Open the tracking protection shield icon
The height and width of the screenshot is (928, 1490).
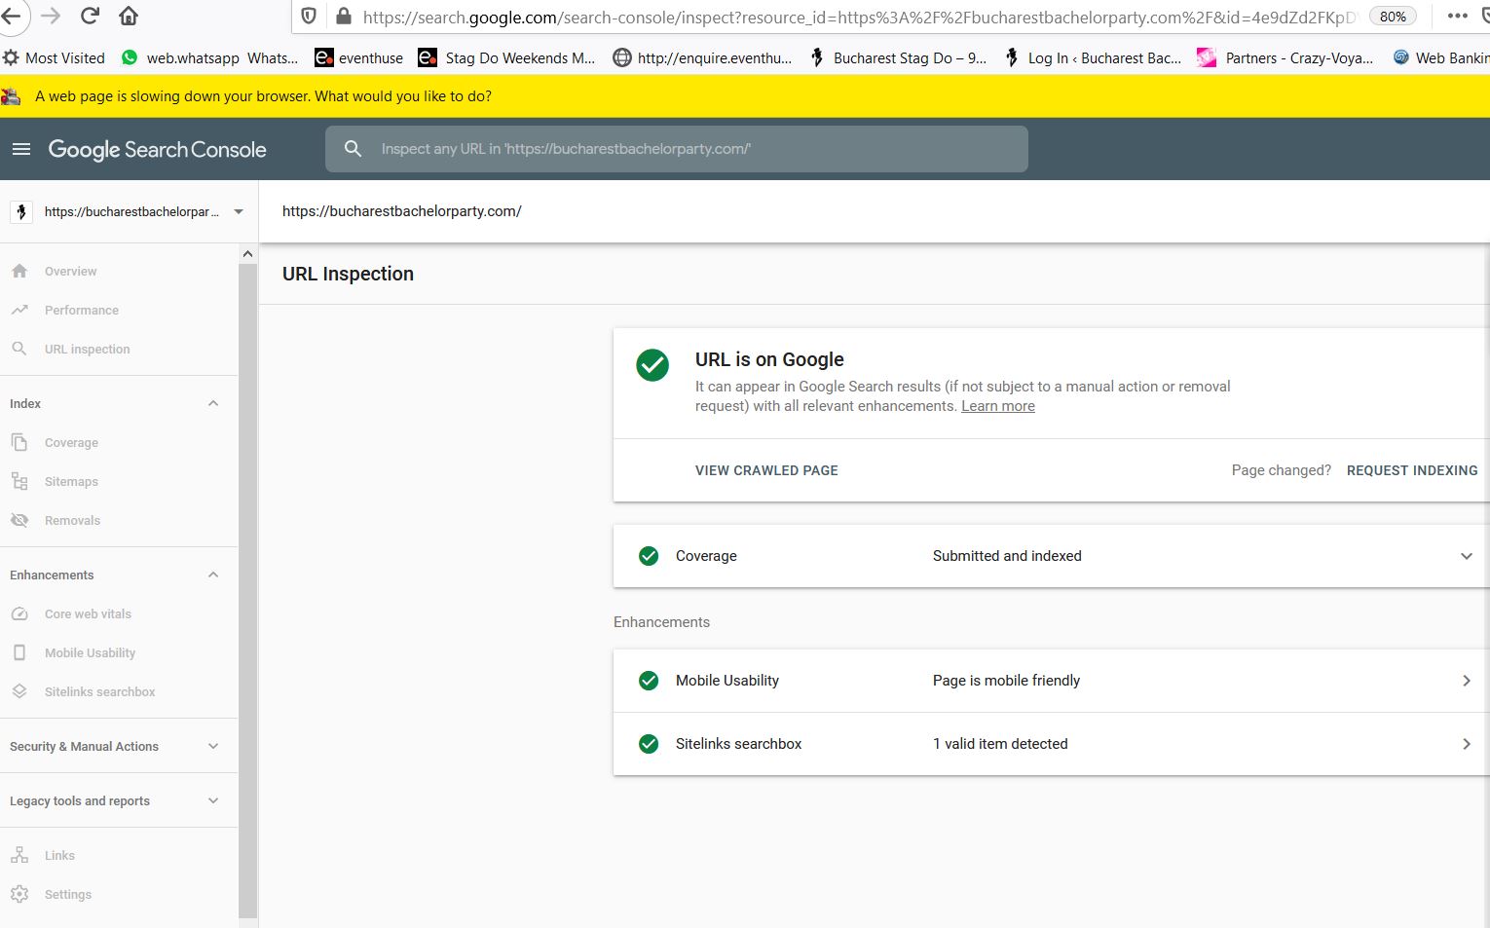coord(309,17)
